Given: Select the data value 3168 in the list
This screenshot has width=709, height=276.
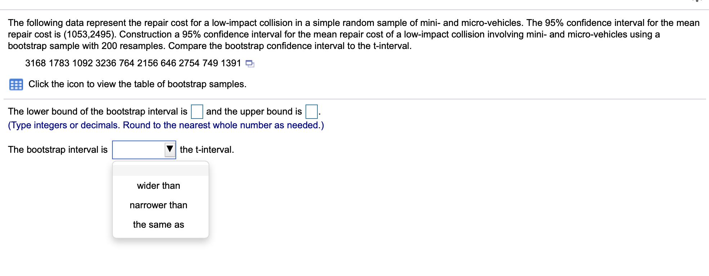Looking at the screenshot, I should click(x=35, y=63).
